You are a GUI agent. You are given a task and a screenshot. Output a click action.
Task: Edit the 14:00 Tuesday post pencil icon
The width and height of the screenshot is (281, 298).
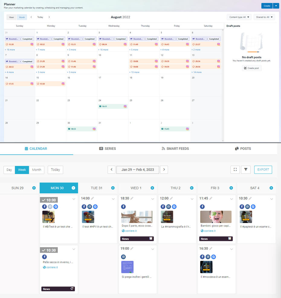pos(93,198)
